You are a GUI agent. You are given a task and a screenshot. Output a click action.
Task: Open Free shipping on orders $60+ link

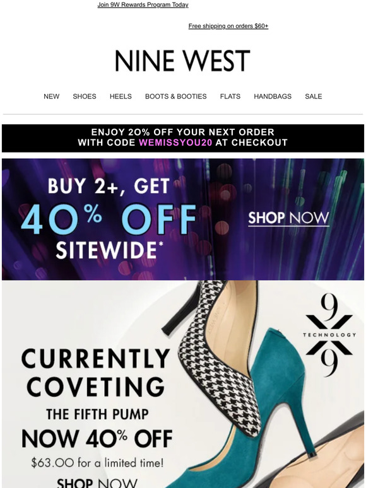pos(228,26)
